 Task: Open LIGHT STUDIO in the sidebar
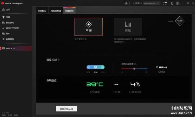11,28
